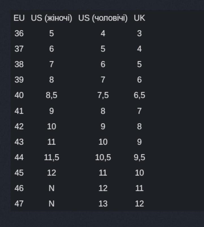Click women's US 12 in row 45
This screenshot has height=227, width=204.
pyautogui.click(x=51, y=173)
